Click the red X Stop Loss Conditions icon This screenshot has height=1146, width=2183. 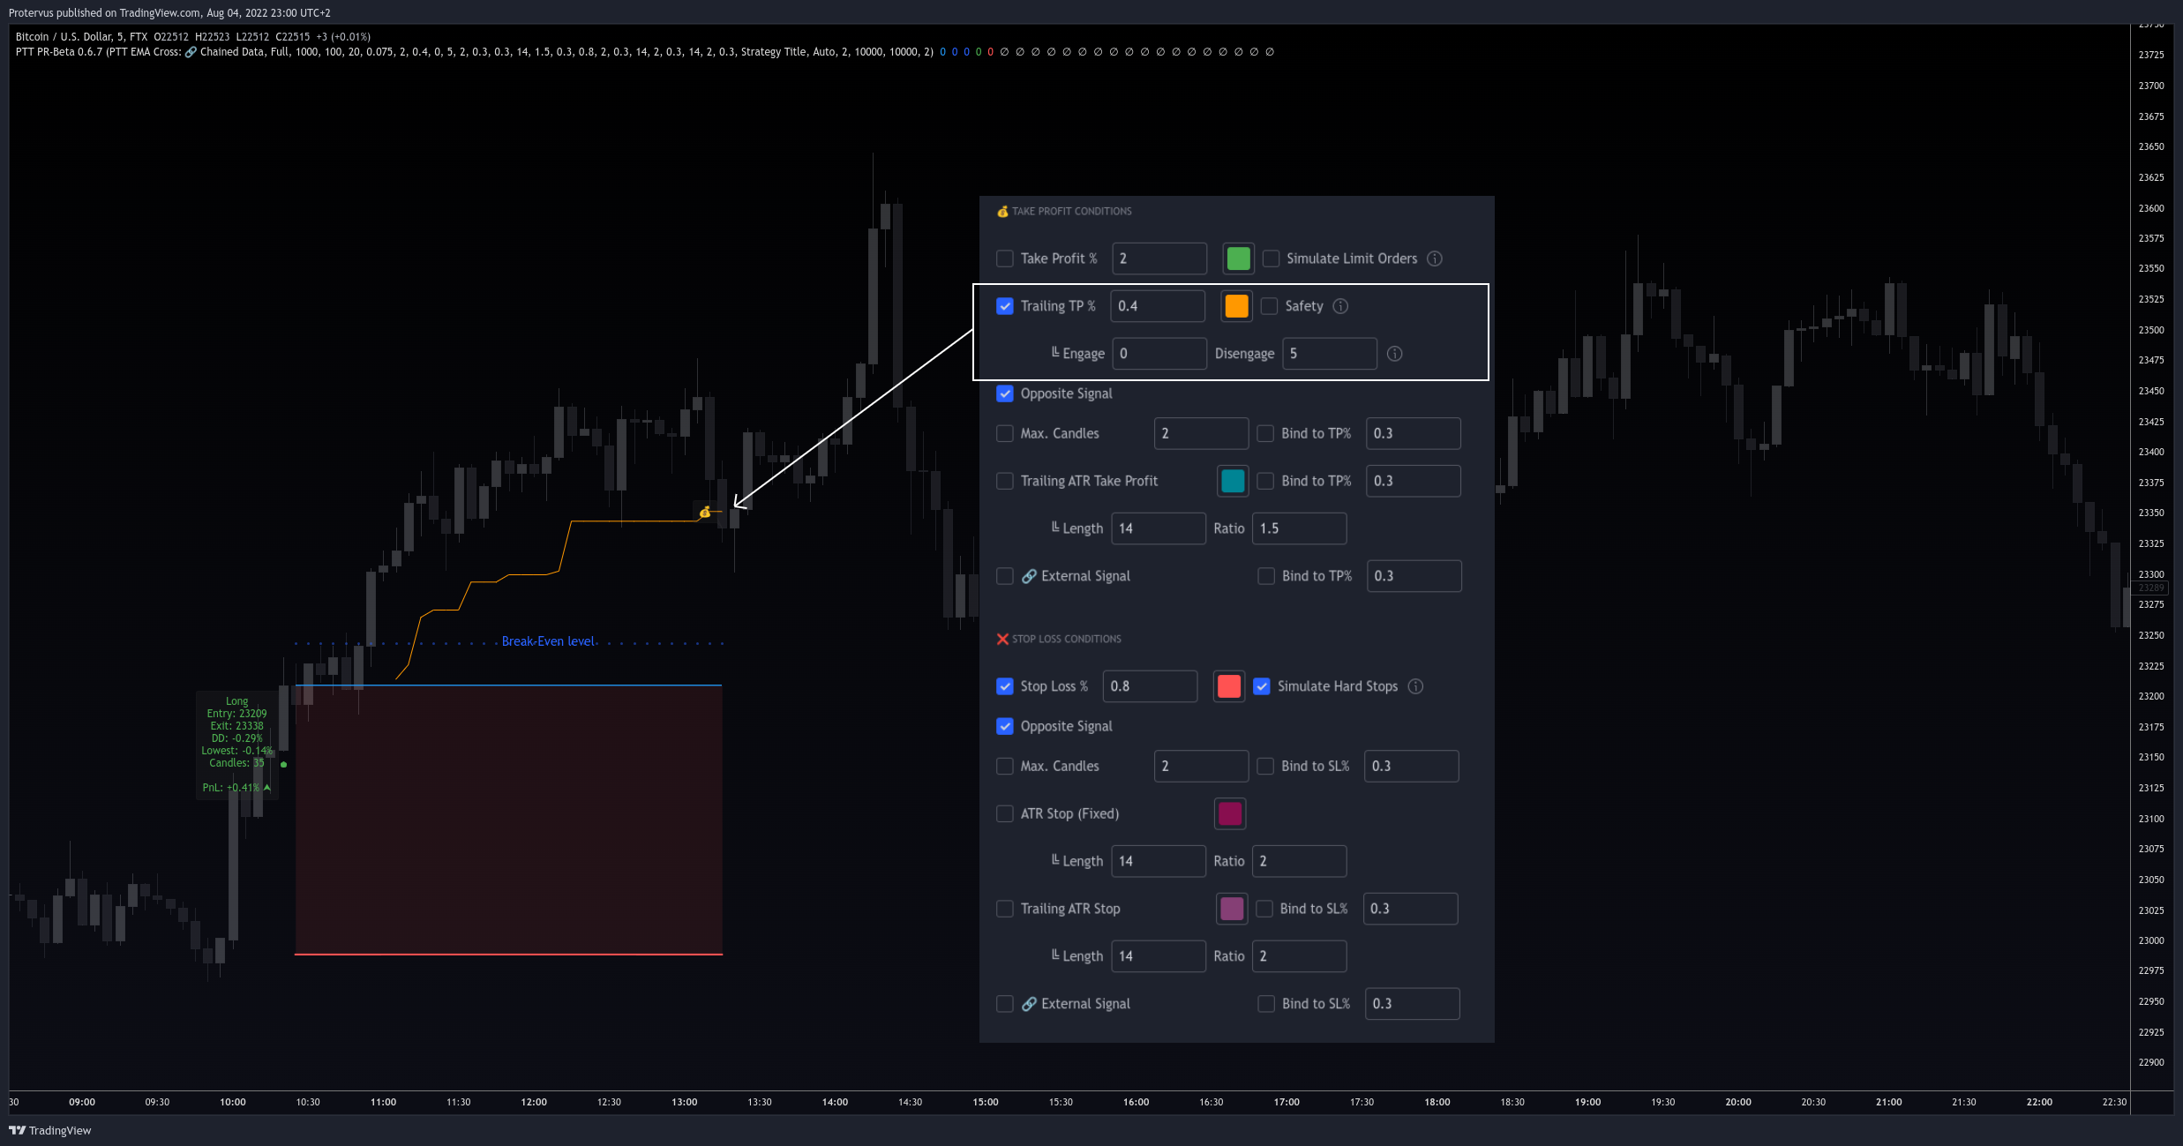pyautogui.click(x=1002, y=639)
